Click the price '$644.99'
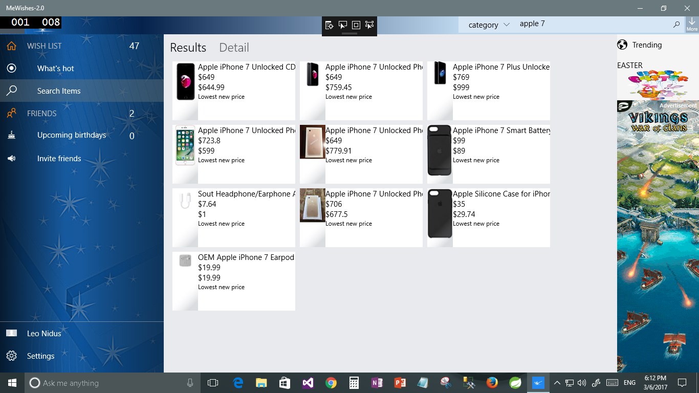The height and width of the screenshot is (393, 699). pos(211,87)
